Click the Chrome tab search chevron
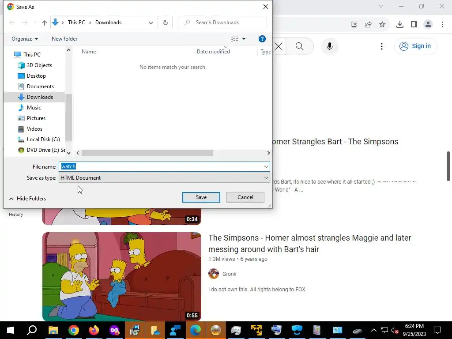This screenshot has height=339, width=452. [x=381, y=6]
